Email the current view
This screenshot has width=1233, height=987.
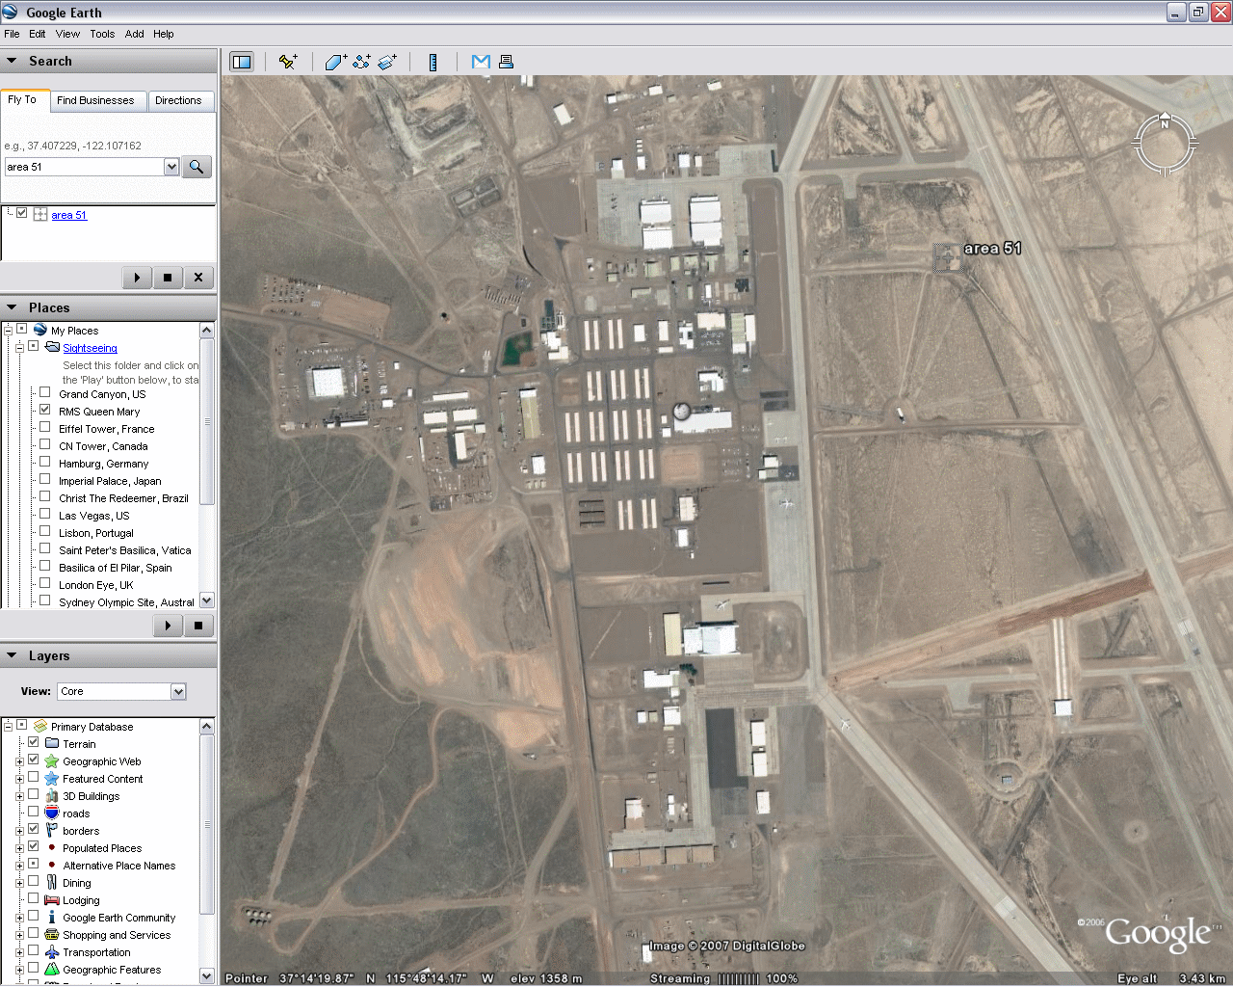click(481, 62)
